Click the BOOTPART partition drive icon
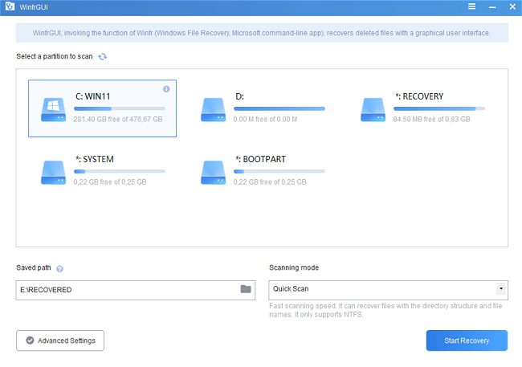522x367 pixels. (x=213, y=173)
